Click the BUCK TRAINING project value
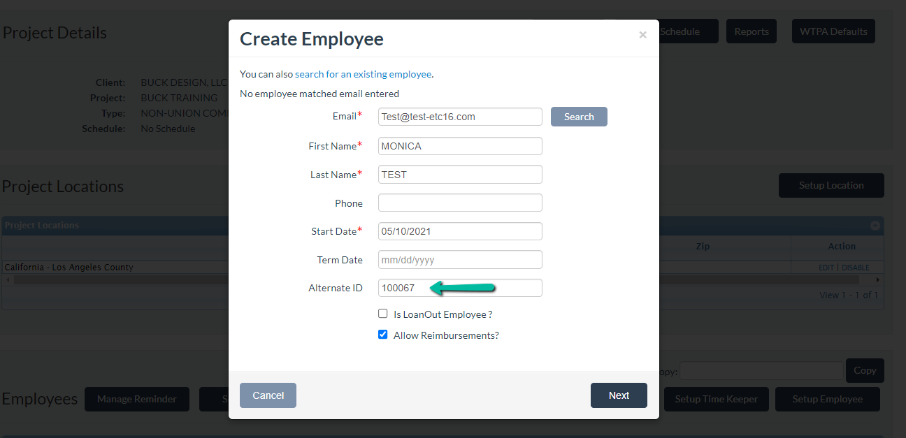Screen dimensions: 906x438 click(x=179, y=98)
